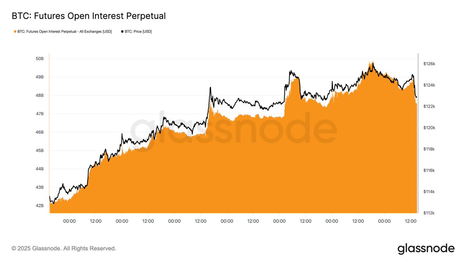Viewport: 467px width, 262px height.
Task: Click the $112k price axis label
Action: click(x=429, y=213)
